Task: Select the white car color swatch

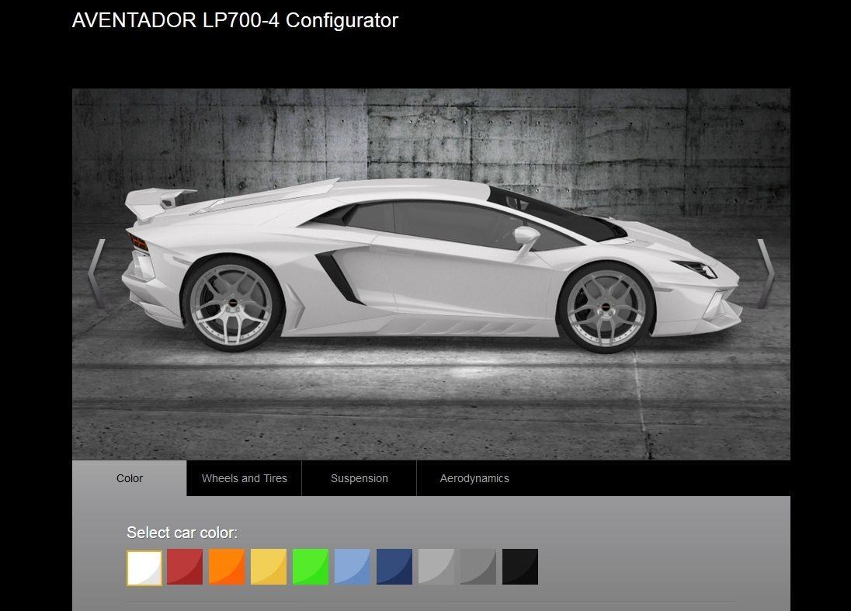Action: pyautogui.click(x=144, y=568)
